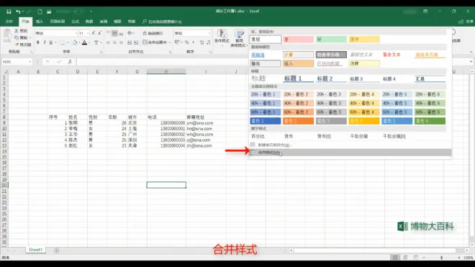475x267 pixels.
Task: Switch to Page Layout (页面布局) tab
Action: (58, 22)
